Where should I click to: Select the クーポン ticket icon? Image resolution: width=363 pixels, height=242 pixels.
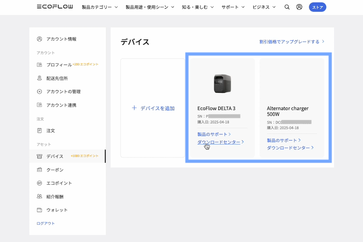(x=39, y=170)
